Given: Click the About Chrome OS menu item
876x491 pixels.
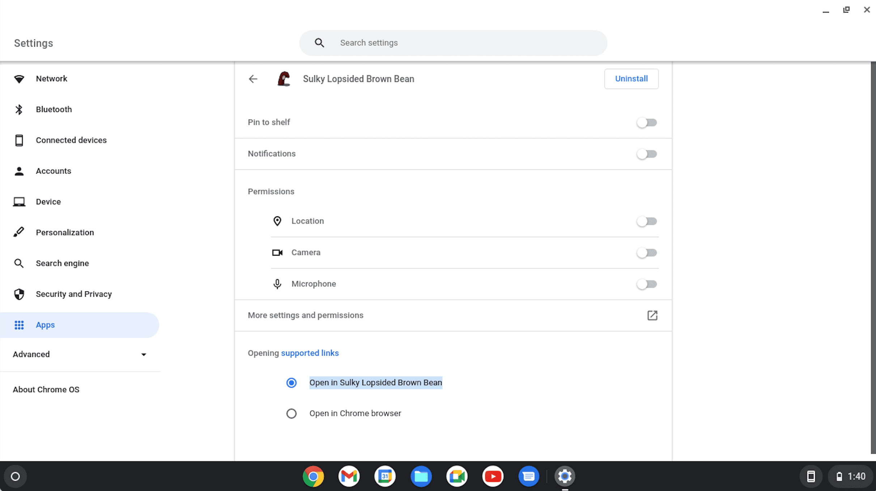Looking at the screenshot, I should point(46,389).
